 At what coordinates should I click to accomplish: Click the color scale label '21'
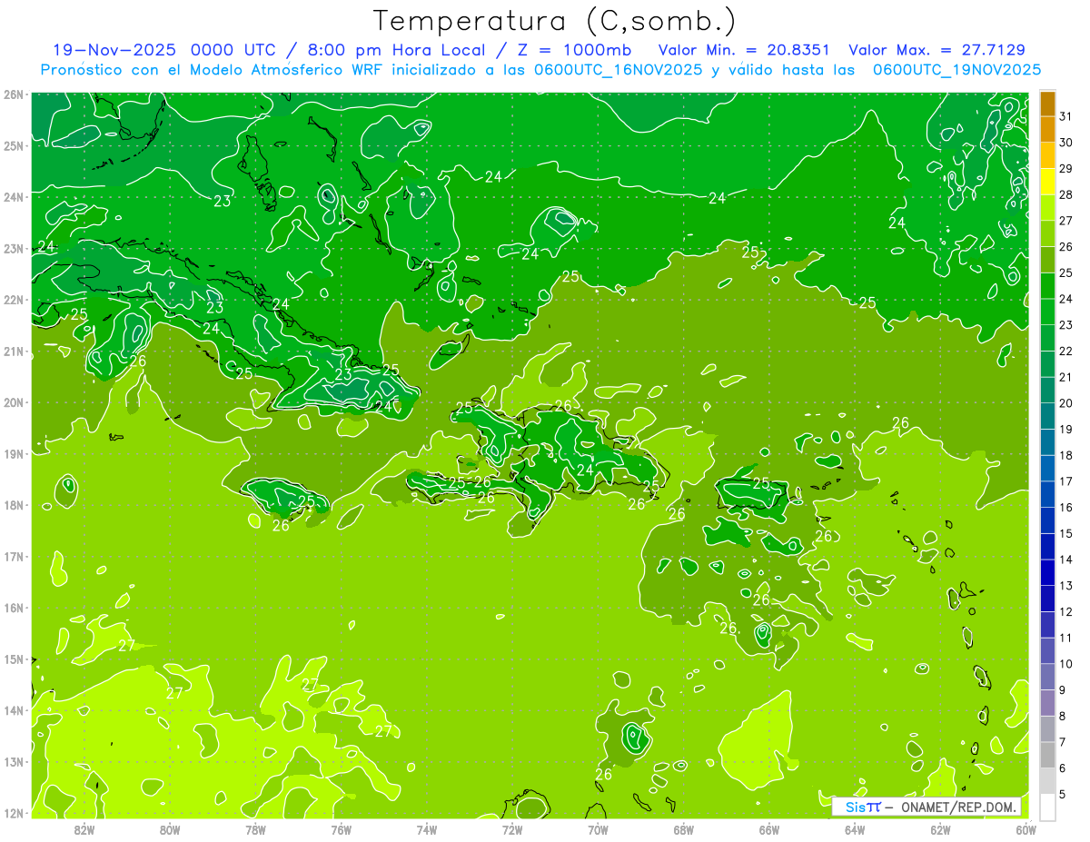tap(1066, 377)
